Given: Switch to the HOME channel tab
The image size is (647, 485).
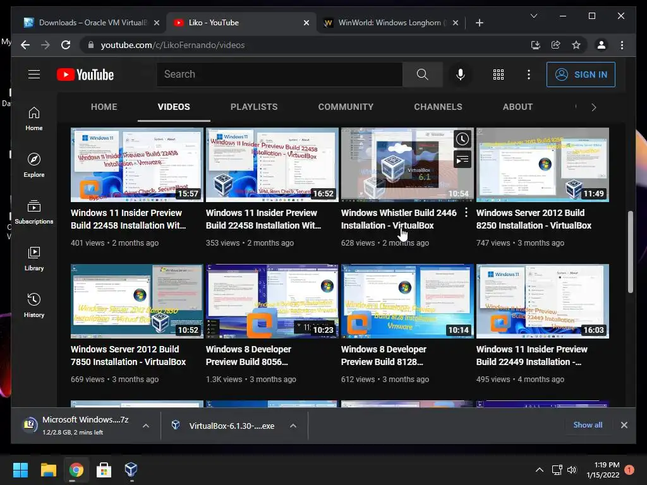Looking at the screenshot, I should [104, 107].
